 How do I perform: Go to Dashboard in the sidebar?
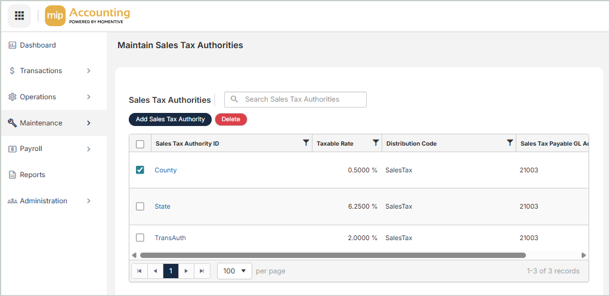(38, 45)
